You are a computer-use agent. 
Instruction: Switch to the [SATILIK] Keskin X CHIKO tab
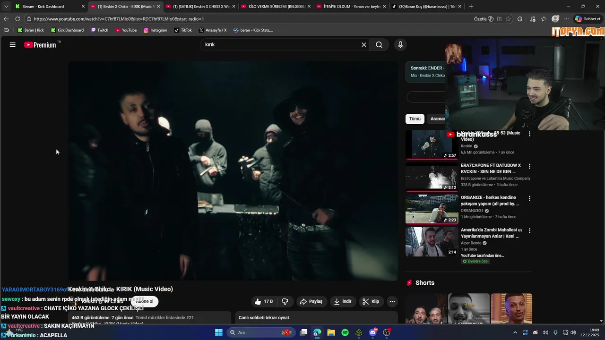pyautogui.click(x=201, y=7)
